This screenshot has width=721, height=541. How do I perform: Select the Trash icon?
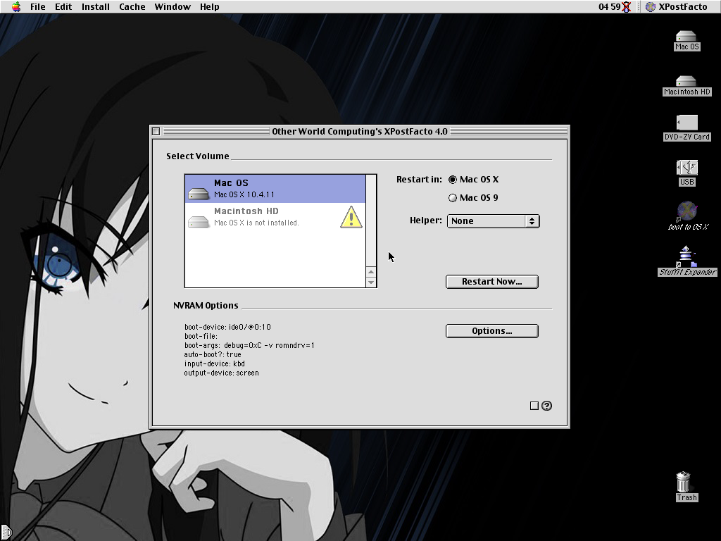click(686, 486)
